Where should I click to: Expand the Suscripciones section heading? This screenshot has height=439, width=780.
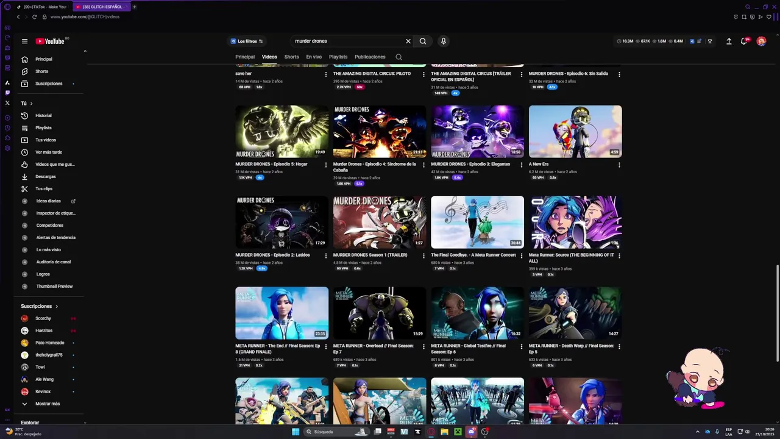pos(40,306)
